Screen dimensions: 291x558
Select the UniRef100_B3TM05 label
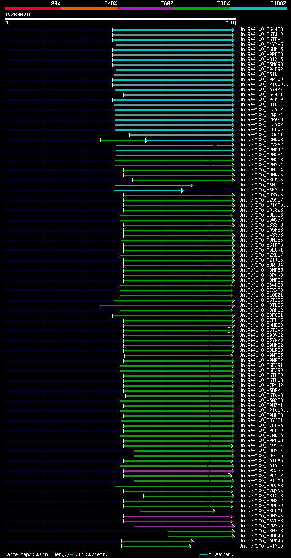pos(261,245)
